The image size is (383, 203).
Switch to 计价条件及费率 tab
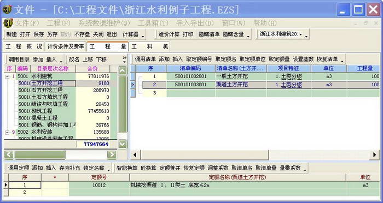pyautogui.click(x=66, y=46)
